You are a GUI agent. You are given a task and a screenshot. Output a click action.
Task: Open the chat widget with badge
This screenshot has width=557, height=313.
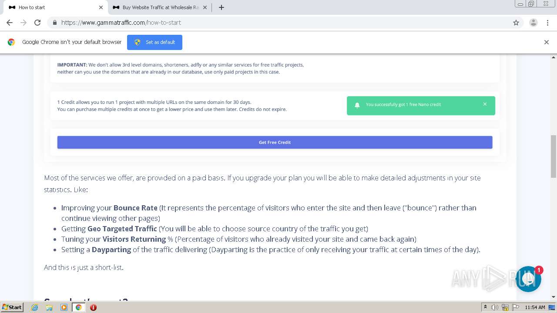pyautogui.click(x=528, y=279)
